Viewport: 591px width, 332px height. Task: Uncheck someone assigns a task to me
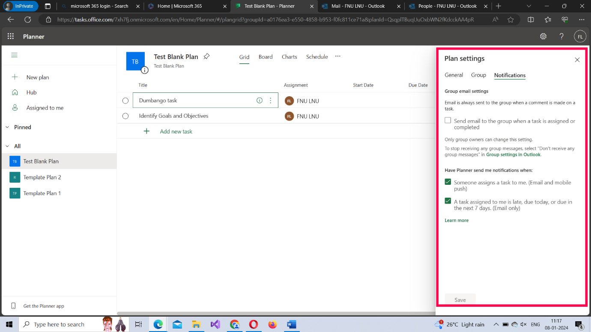448,182
